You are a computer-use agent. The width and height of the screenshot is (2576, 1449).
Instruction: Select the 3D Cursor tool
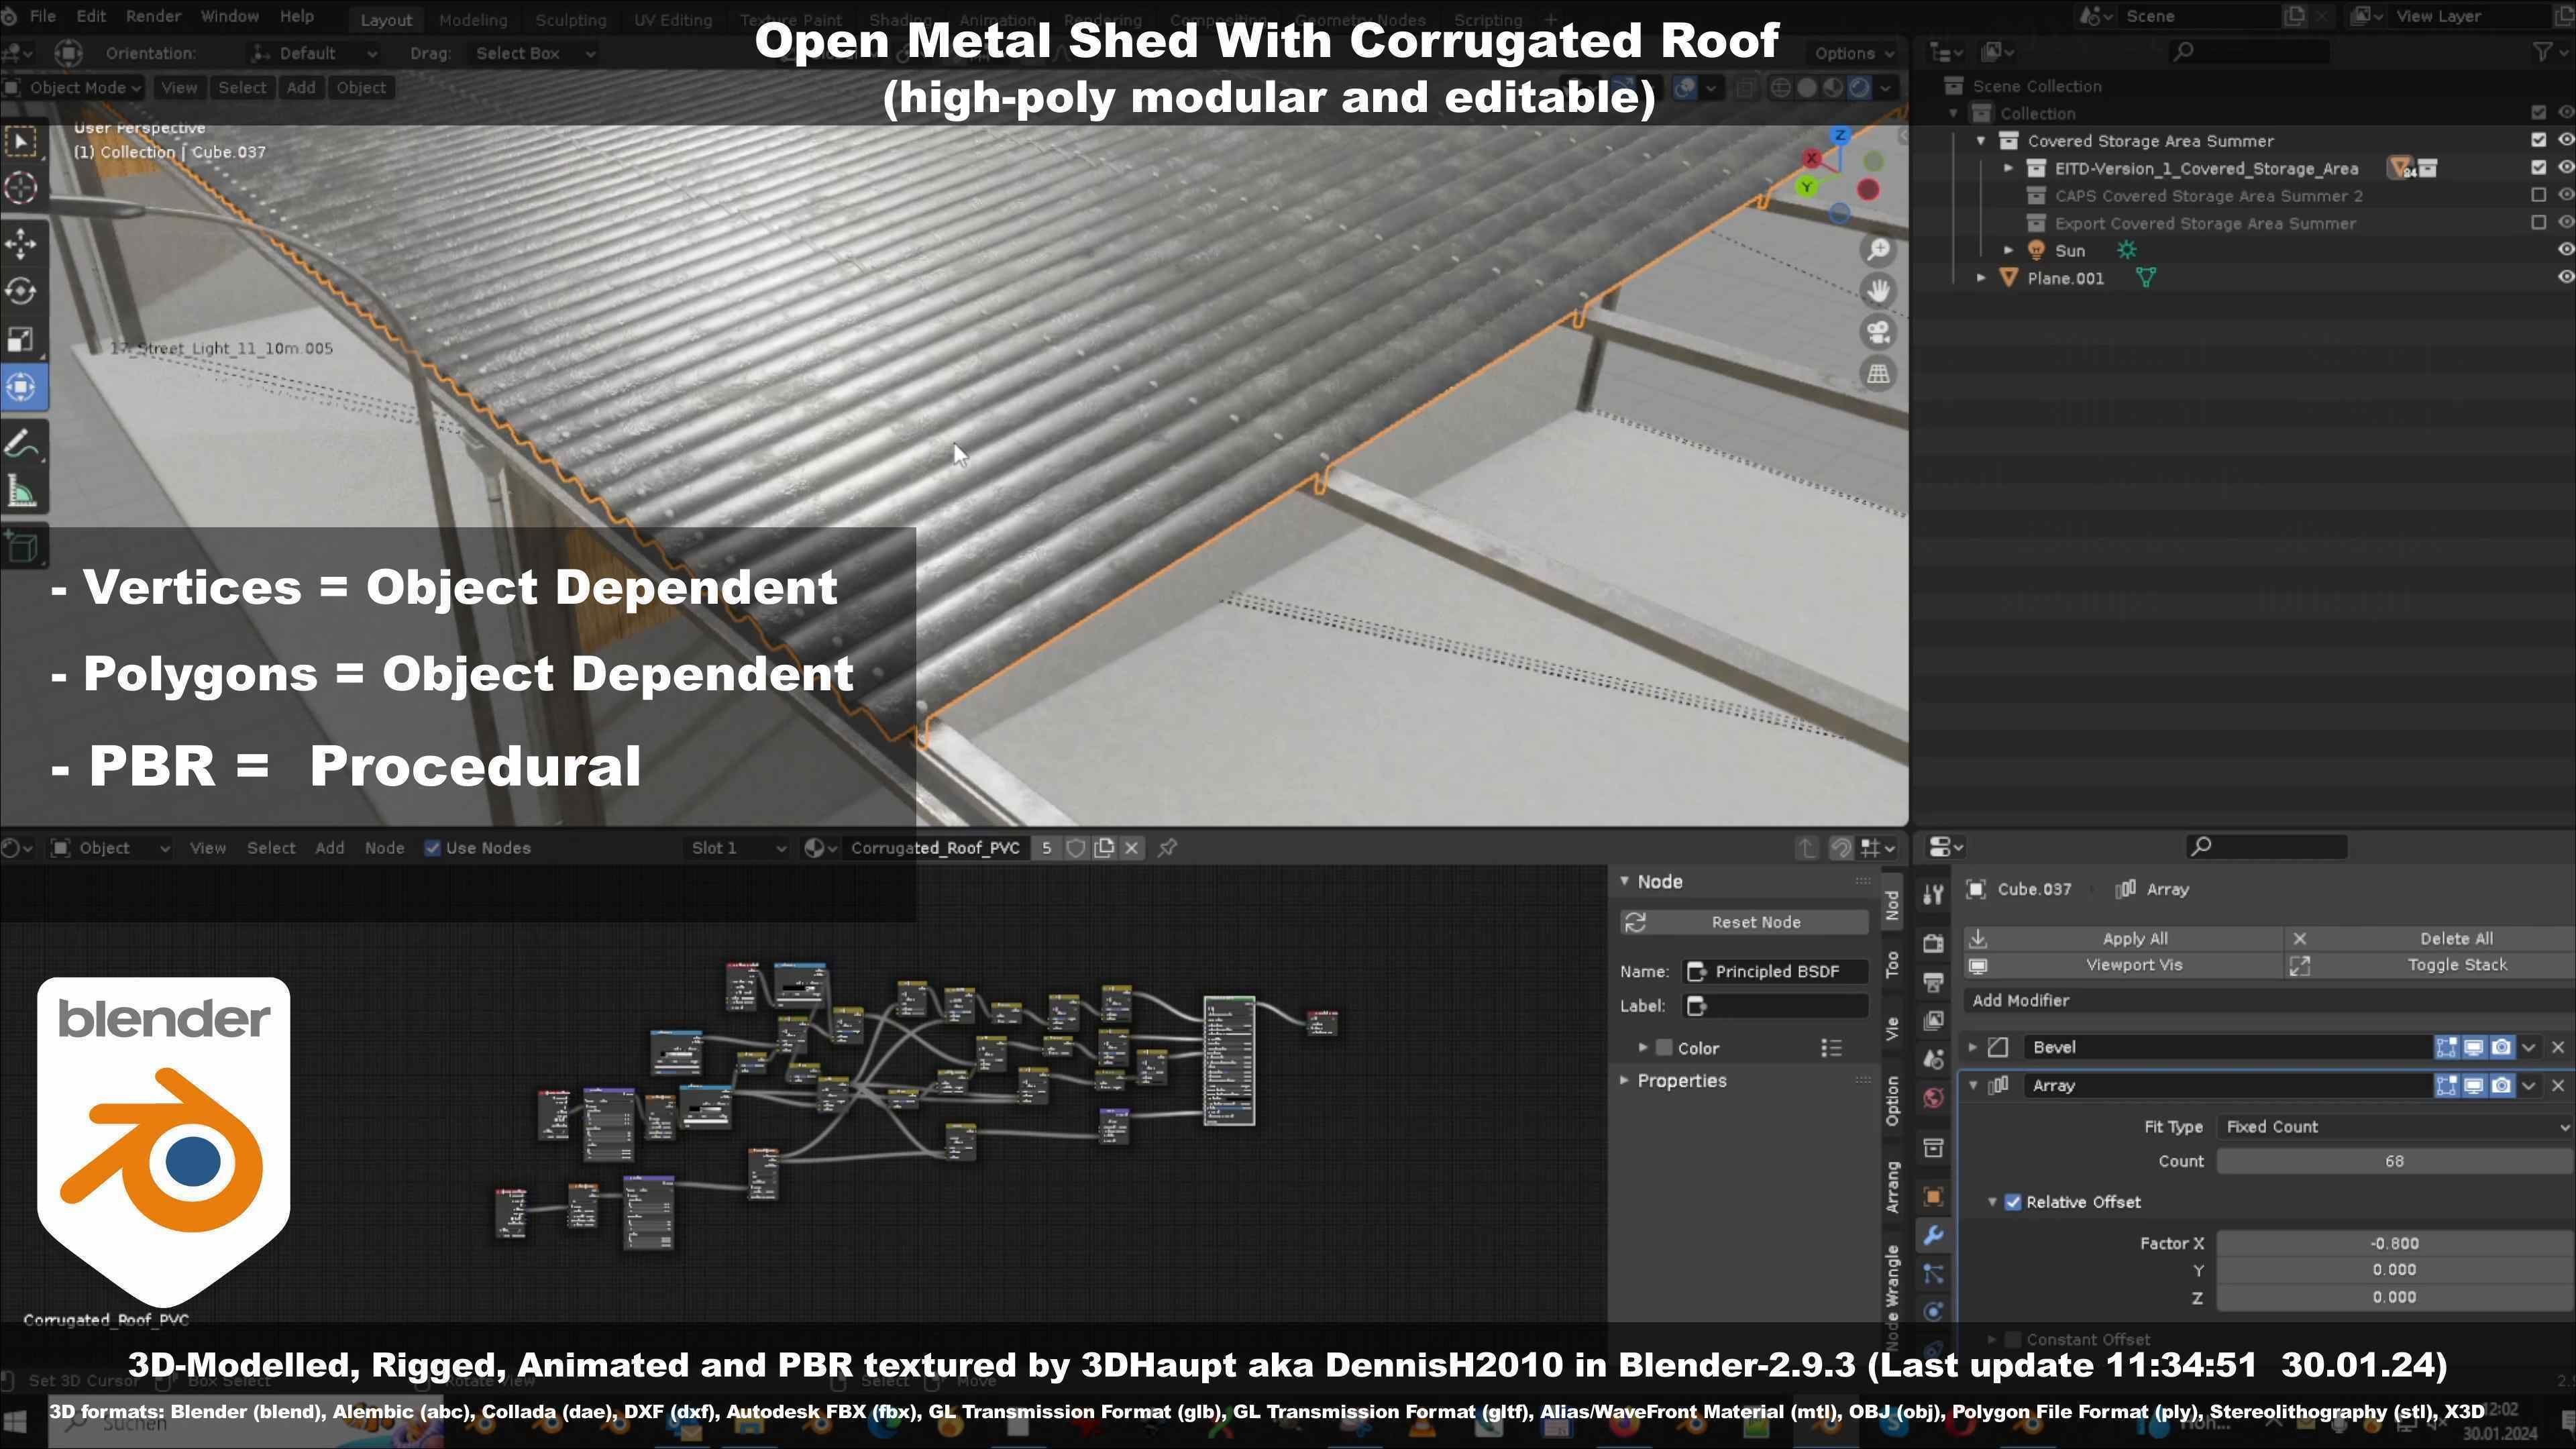click(x=22, y=187)
